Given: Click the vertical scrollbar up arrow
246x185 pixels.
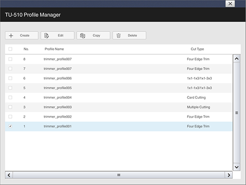Looking at the screenshot, I should click(x=236, y=59).
